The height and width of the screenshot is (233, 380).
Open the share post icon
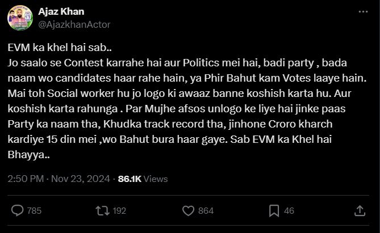pos(359,210)
